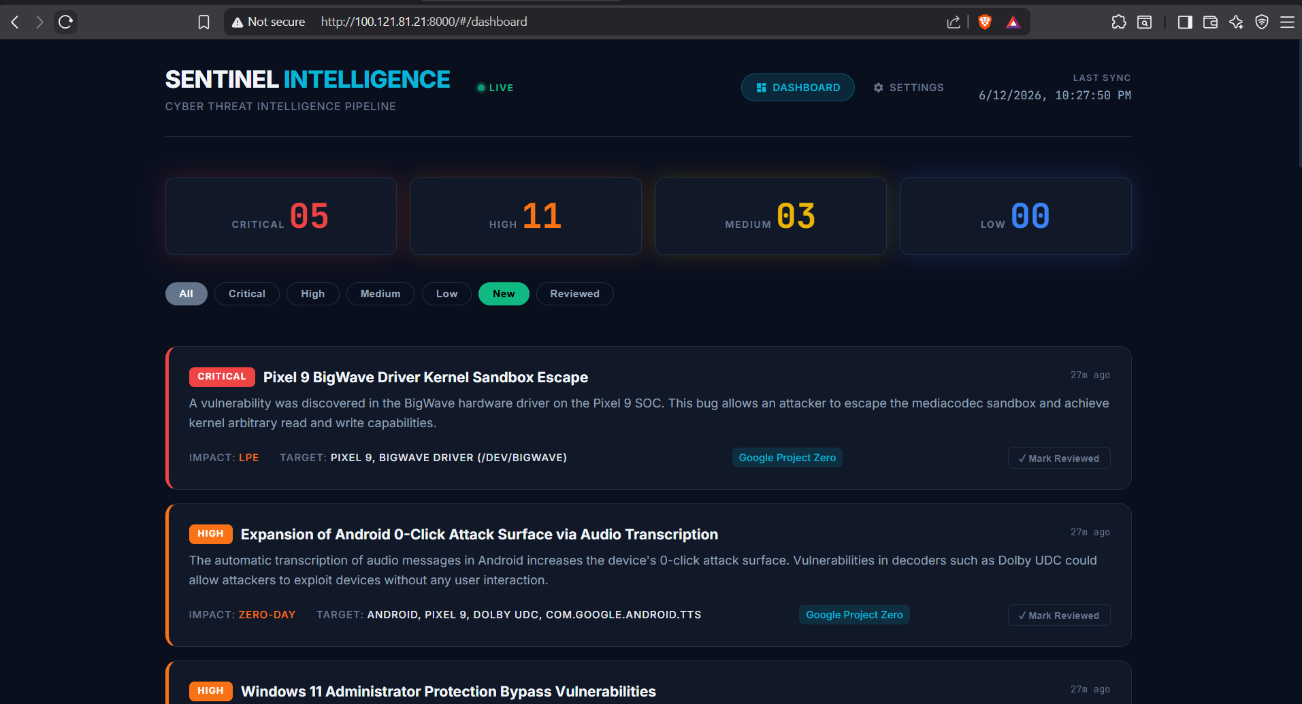Select the Low count card
This screenshot has height=704, width=1302.
pos(1016,216)
